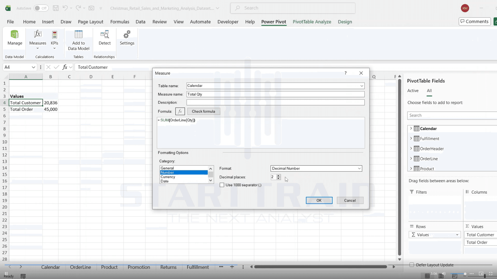This screenshot has width=497, height=279.
Task: Click the Check formula button
Action: tap(203, 111)
